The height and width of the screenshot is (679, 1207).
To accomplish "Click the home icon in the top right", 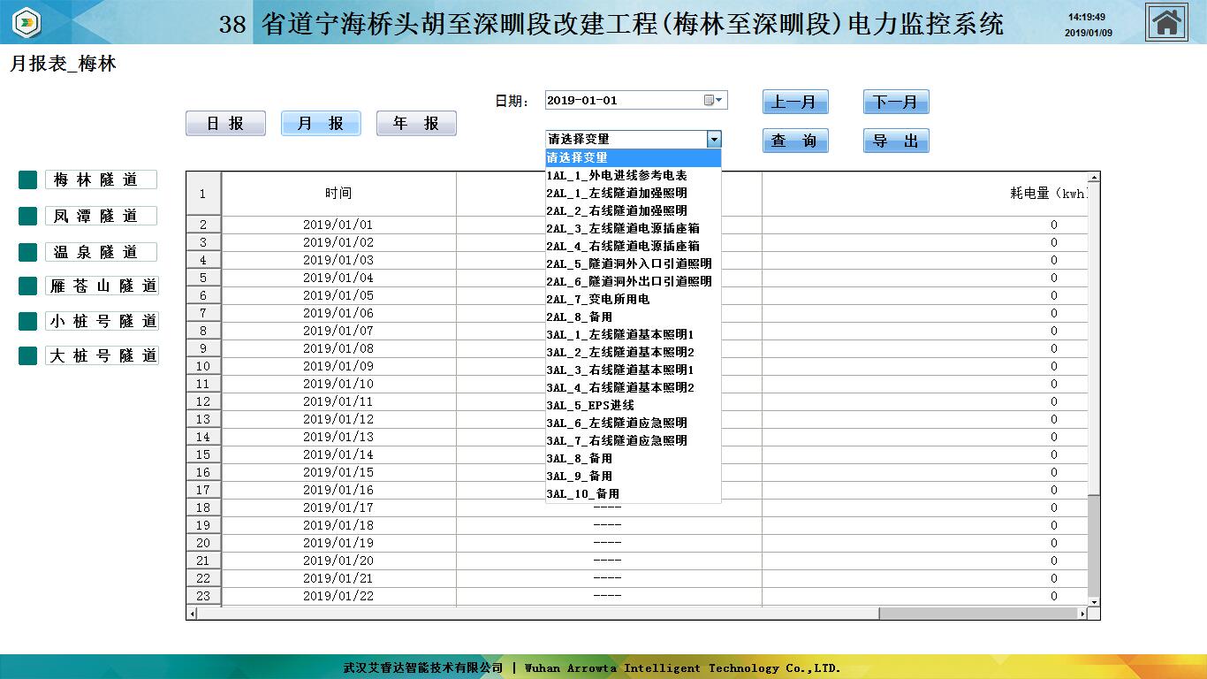I will (x=1166, y=23).
